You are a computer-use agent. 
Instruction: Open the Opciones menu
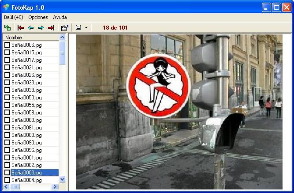point(38,17)
